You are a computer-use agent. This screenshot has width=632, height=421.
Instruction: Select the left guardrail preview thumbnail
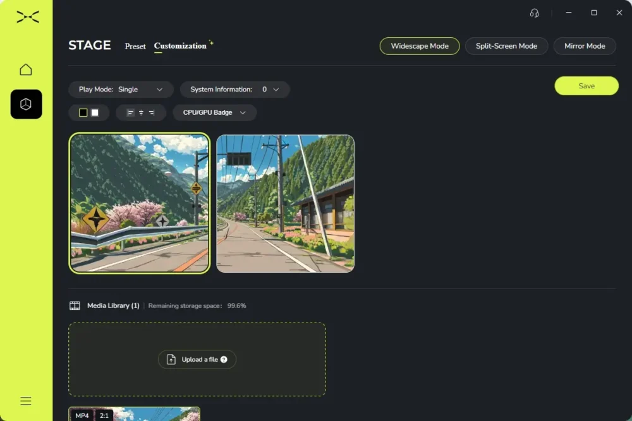(140, 203)
